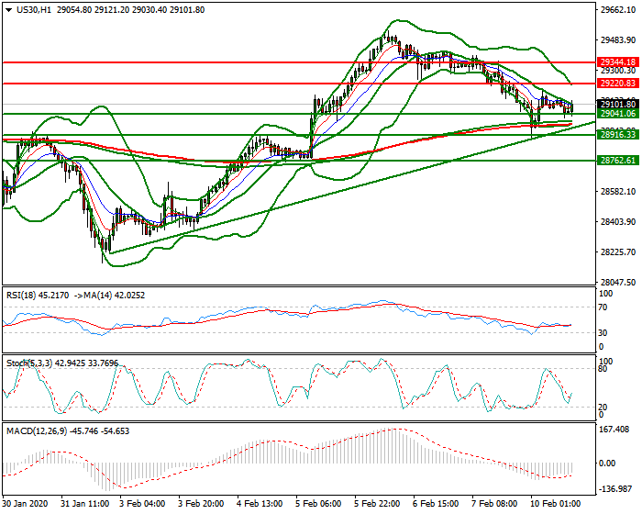
Task: Select the RSI(18) 45.2170 indicator label
Action: click(x=38, y=296)
